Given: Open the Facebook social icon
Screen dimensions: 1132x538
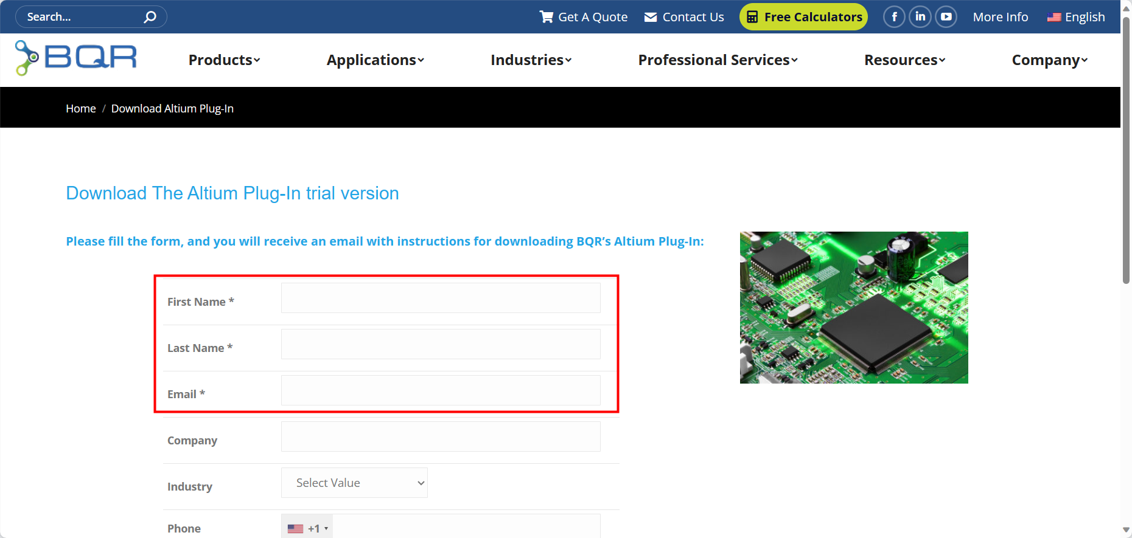Looking at the screenshot, I should (894, 17).
